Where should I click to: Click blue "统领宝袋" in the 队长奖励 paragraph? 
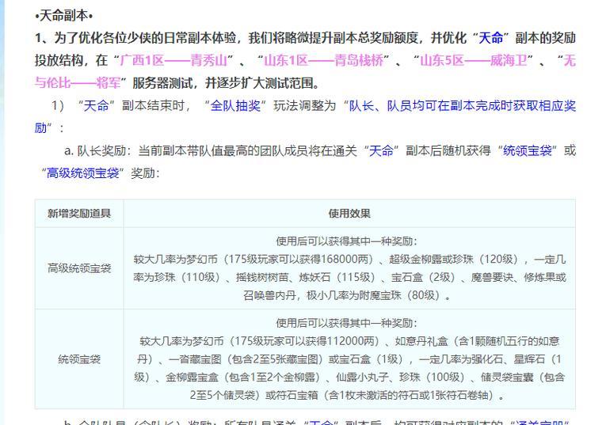tap(527, 150)
